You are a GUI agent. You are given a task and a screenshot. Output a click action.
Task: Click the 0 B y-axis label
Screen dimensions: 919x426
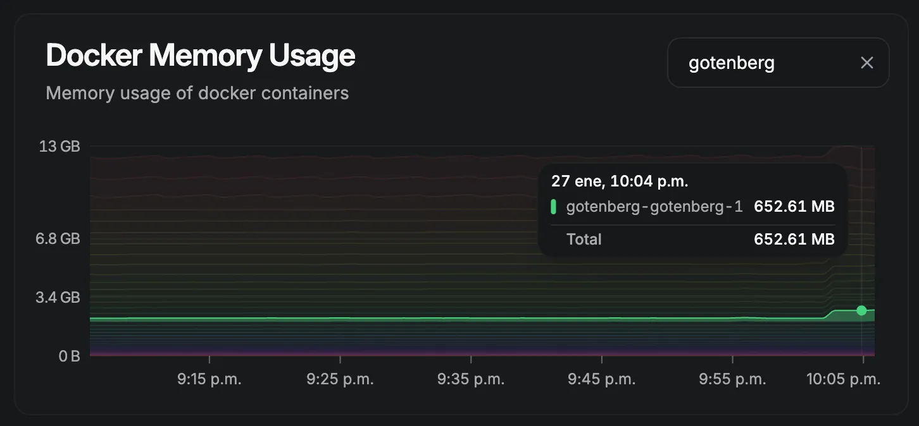69,356
